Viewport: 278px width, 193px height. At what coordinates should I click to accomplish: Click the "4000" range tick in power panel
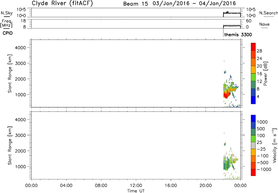pos(21,48)
